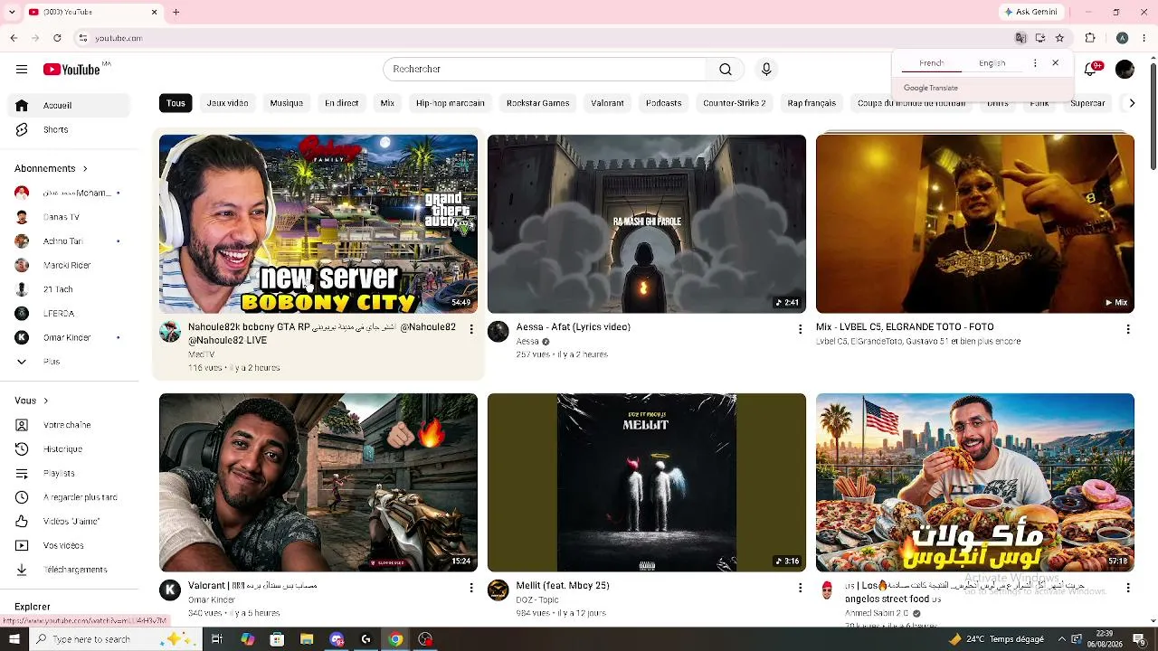
Task: Open the Omar Kinder channel avatar under Valorant video
Action: (170, 590)
